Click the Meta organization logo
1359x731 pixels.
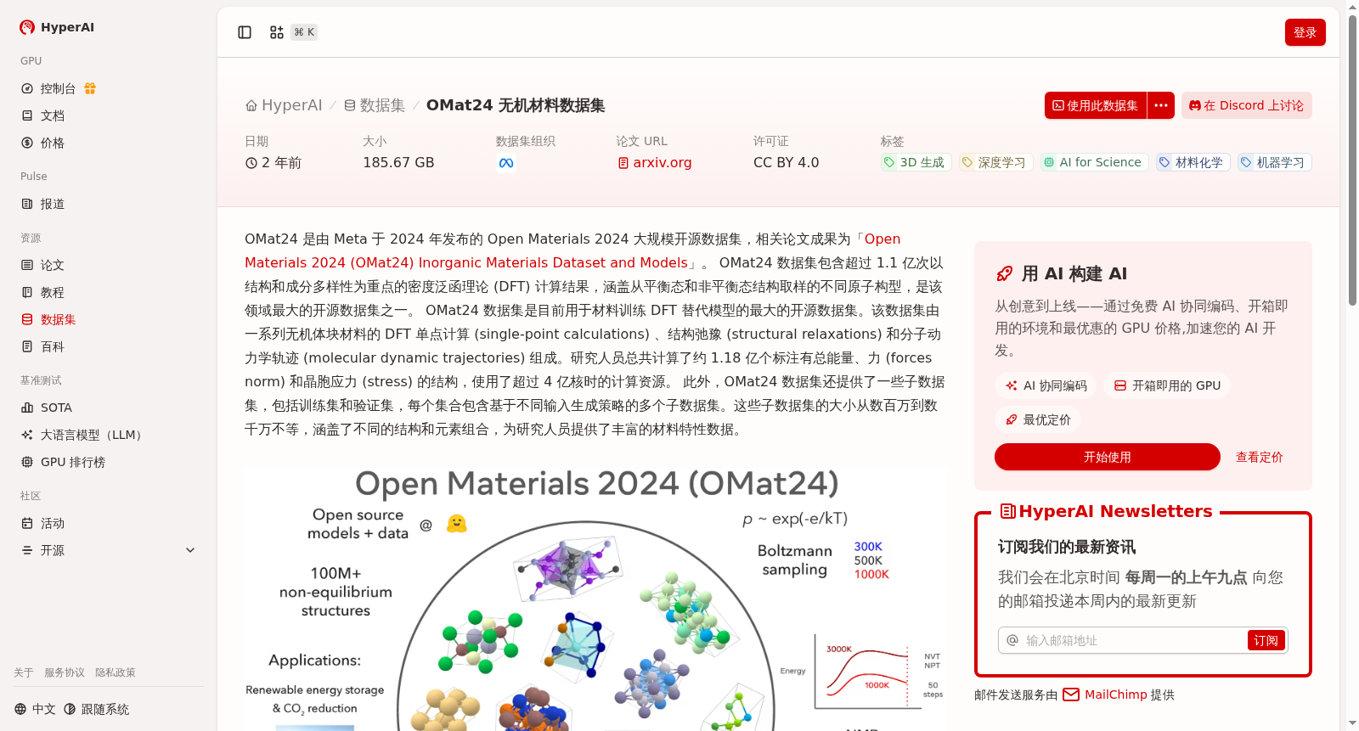[506, 163]
